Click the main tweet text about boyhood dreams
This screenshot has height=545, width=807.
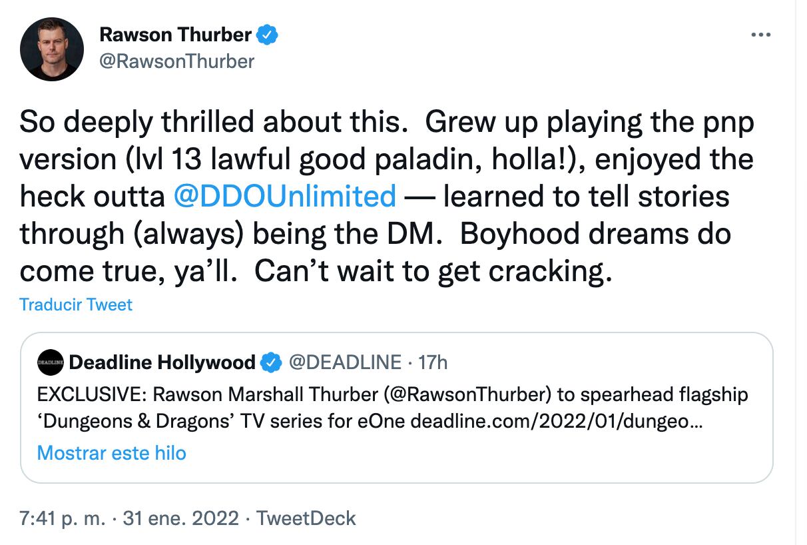595,234
